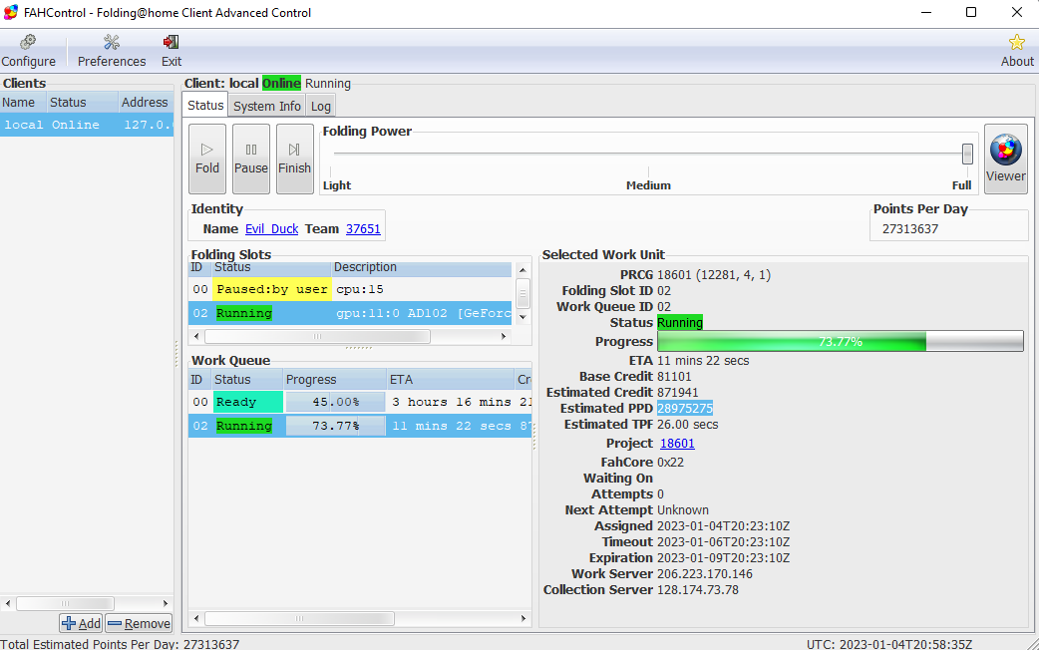The image size is (1039, 650).
Task: Select folding slot 02 Running gpu row
Action: pos(350,313)
